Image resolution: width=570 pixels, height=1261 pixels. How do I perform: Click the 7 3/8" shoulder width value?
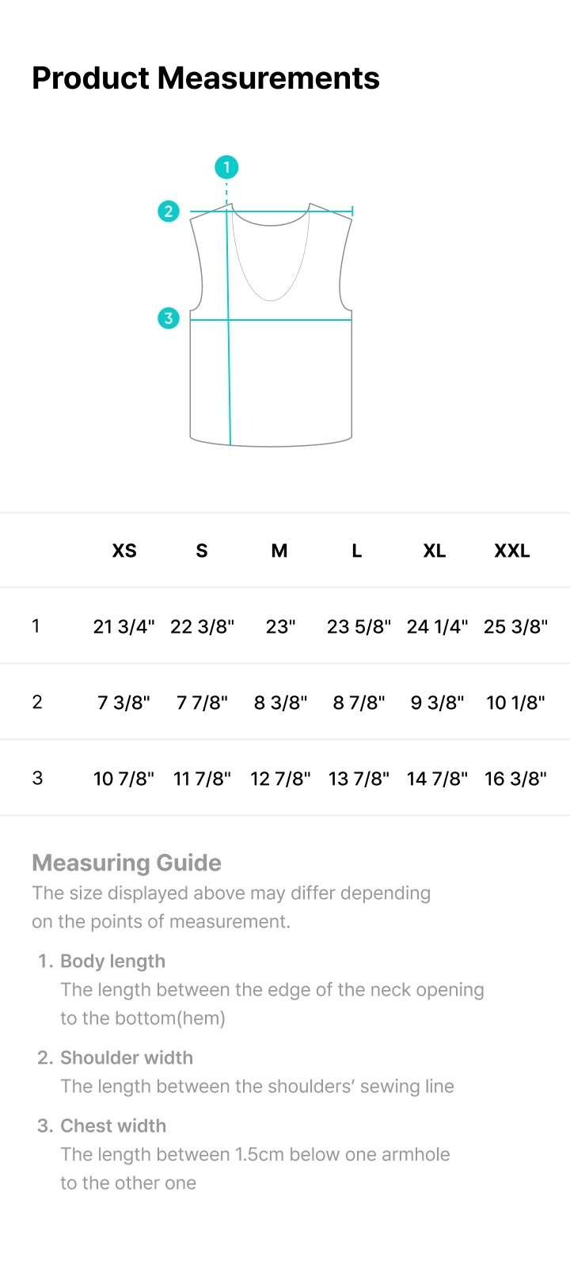pos(124,703)
